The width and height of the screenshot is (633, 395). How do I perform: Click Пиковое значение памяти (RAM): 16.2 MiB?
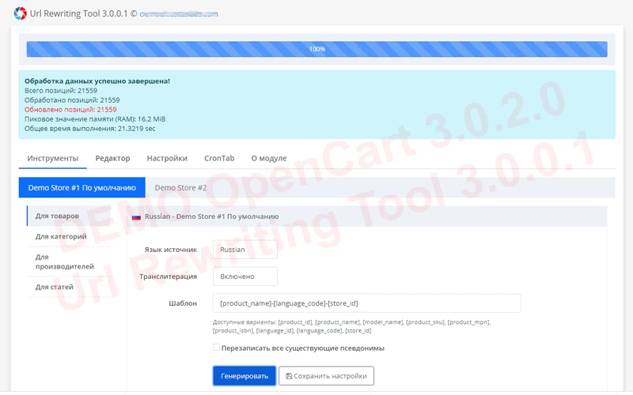95,119
